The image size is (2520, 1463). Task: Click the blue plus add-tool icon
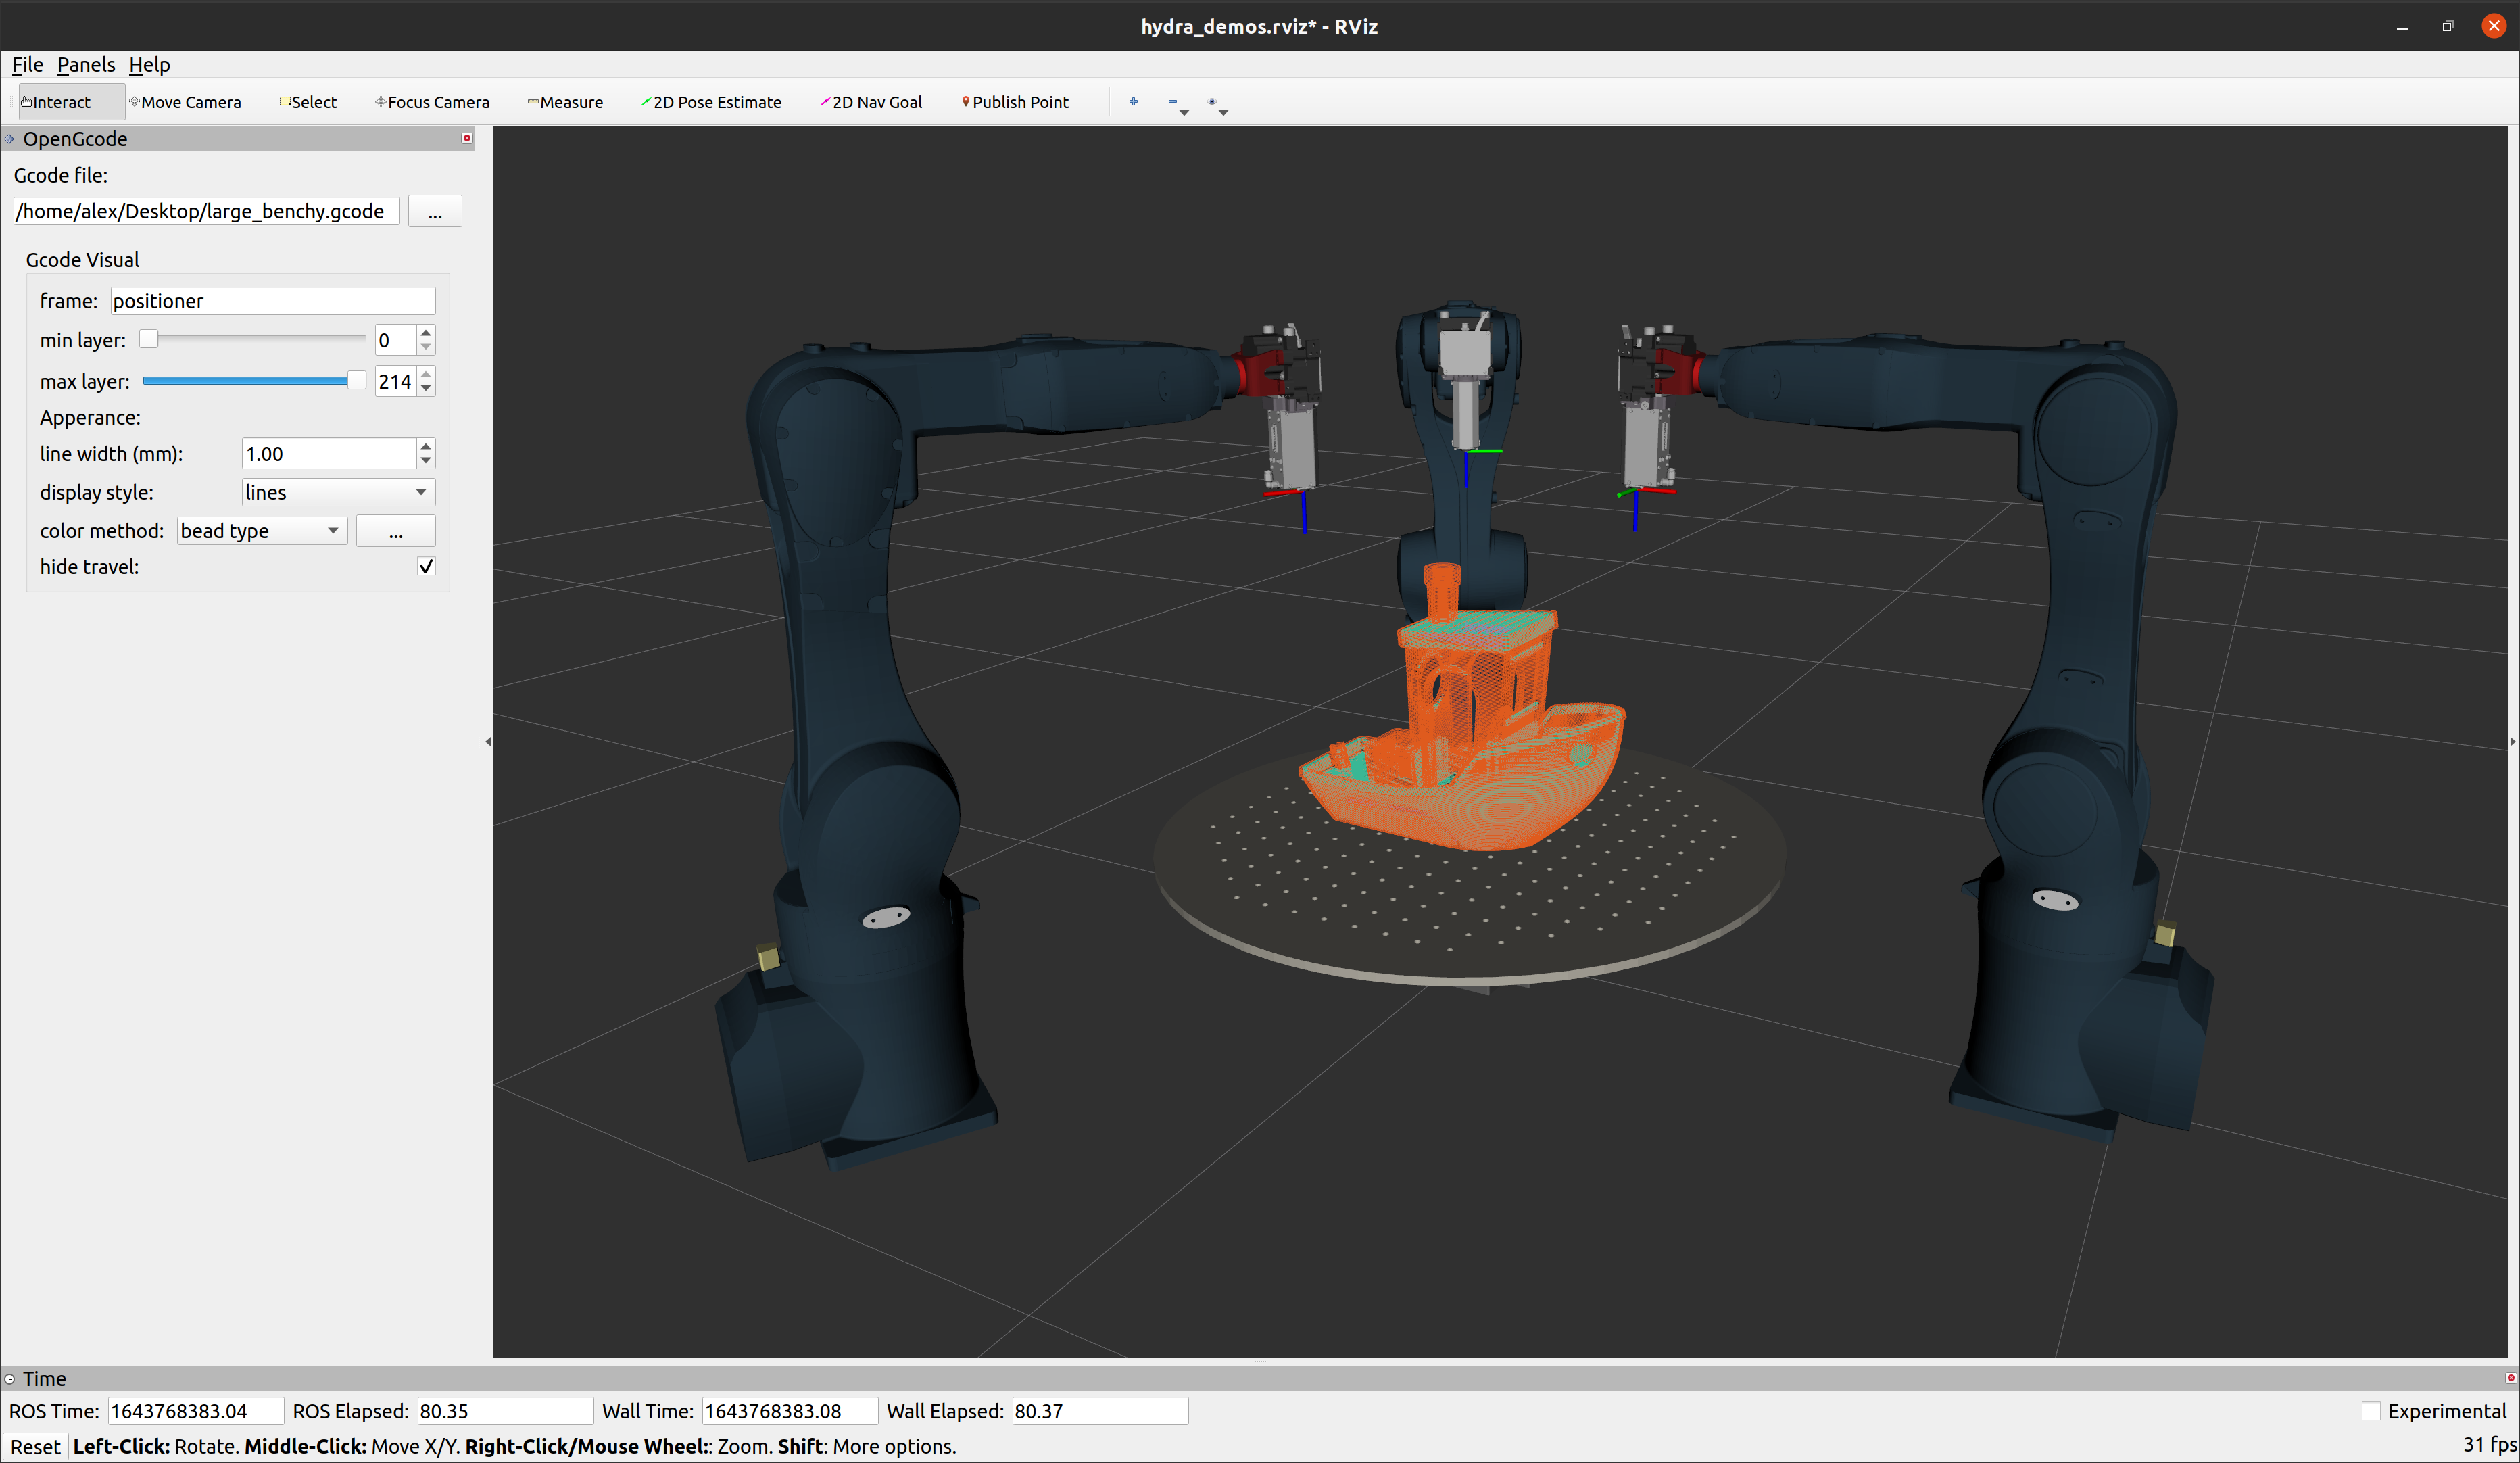coord(1133,101)
